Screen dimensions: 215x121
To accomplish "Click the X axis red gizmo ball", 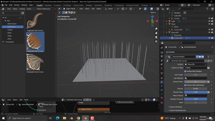I will click(157, 21).
